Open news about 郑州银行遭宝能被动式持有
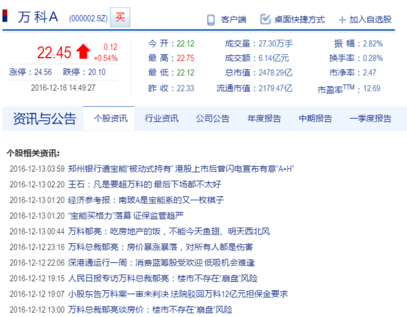 [181, 169]
